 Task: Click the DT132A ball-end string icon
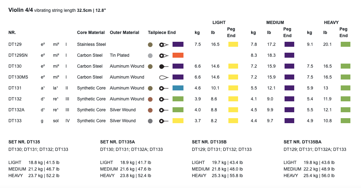click(164, 110)
